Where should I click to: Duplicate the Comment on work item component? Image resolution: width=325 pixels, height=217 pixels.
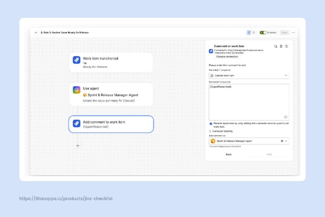(x=276, y=46)
